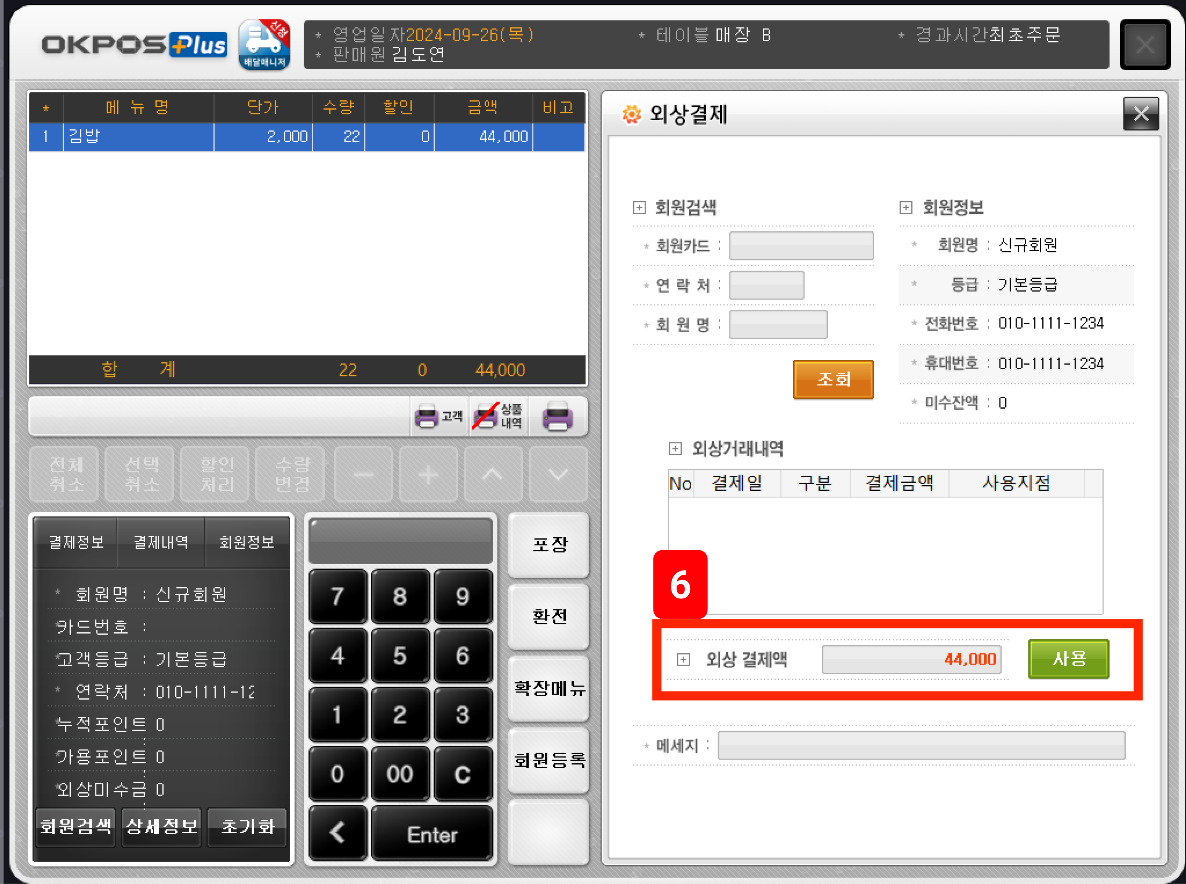Expand the 회원정보 section plus box
Image resolution: width=1186 pixels, height=884 pixels.
(906, 208)
